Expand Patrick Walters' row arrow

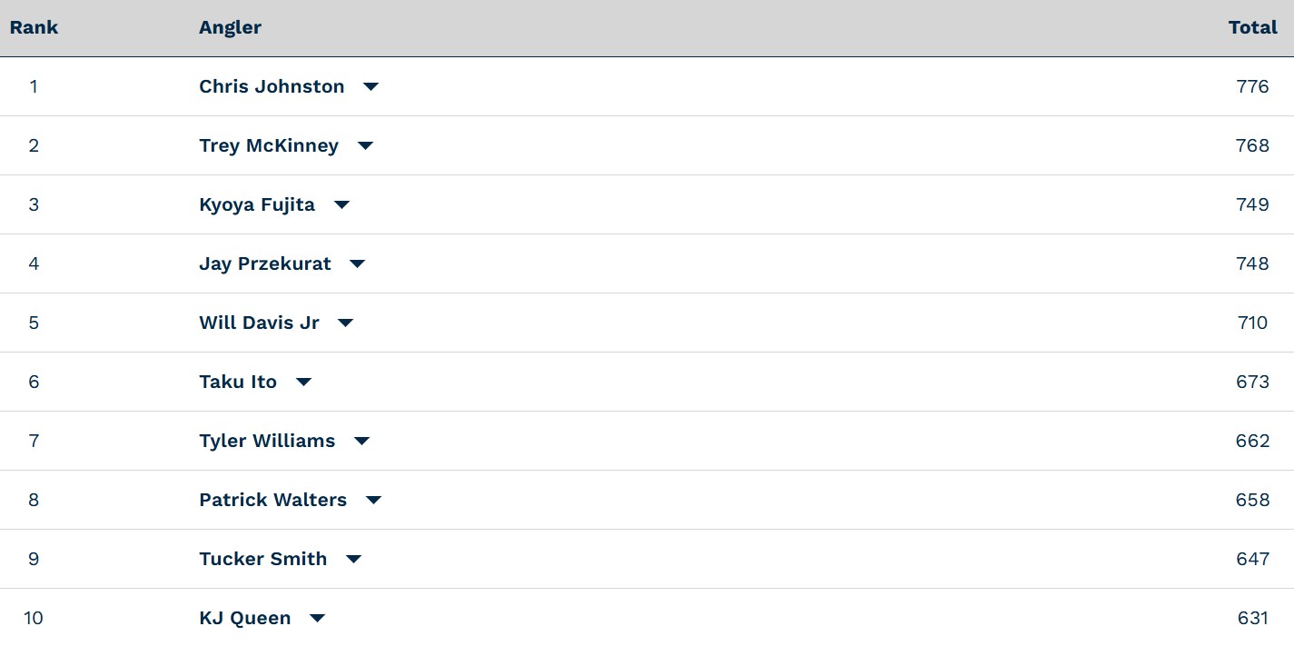point(373,501)
